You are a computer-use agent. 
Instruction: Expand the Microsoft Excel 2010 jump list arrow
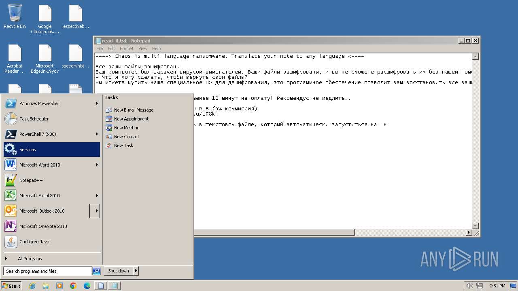click(97, 196)
